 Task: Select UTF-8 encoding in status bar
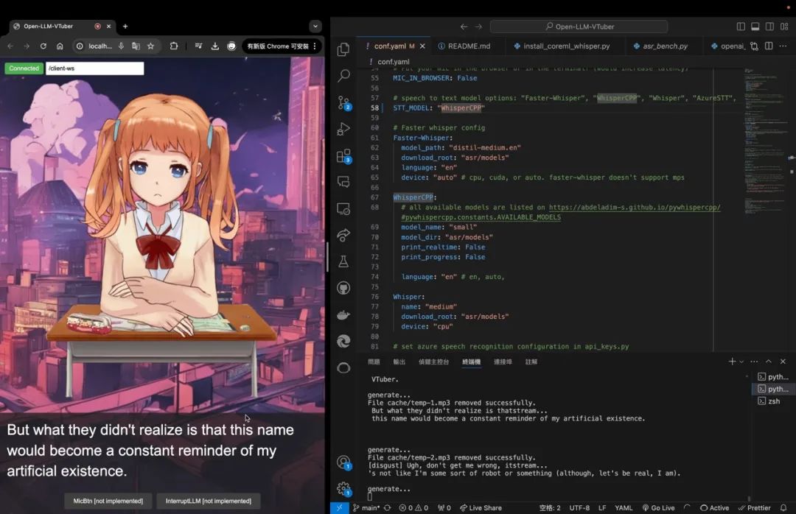[579, 507]
